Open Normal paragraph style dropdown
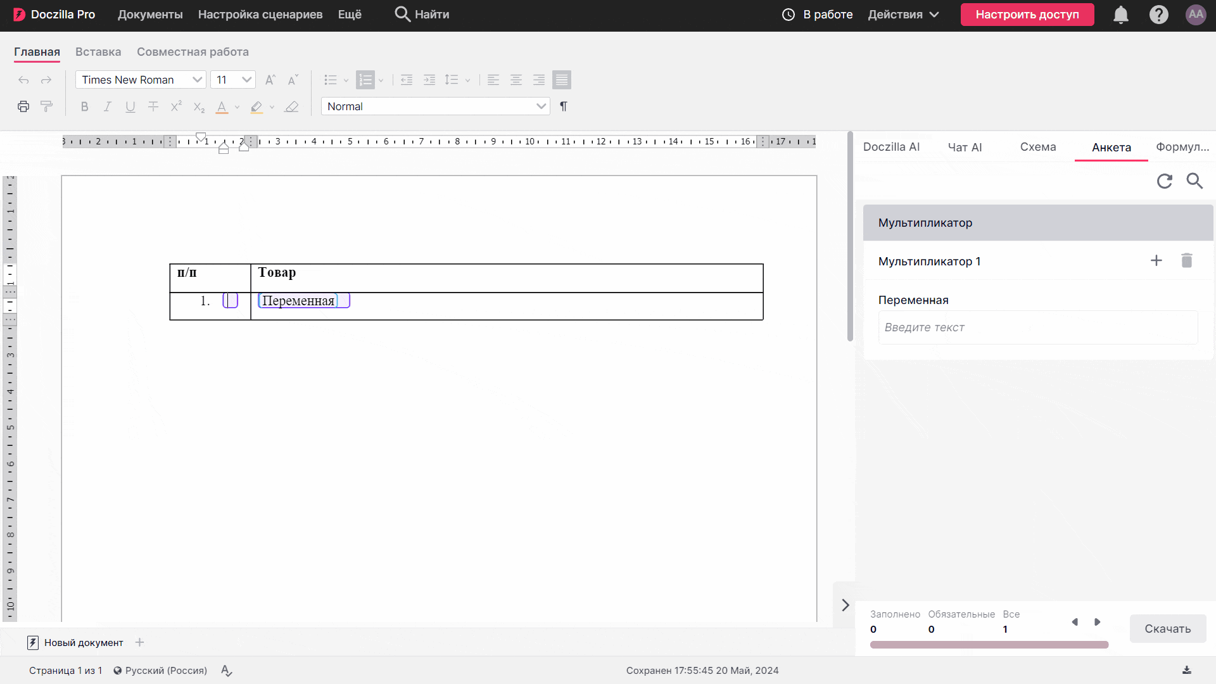The image size is (1216, 684). coord(436,106)
